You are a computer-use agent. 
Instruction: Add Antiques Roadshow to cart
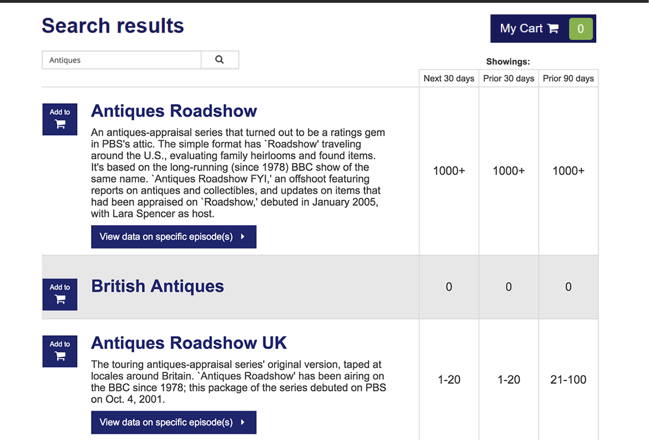point(60,119)
